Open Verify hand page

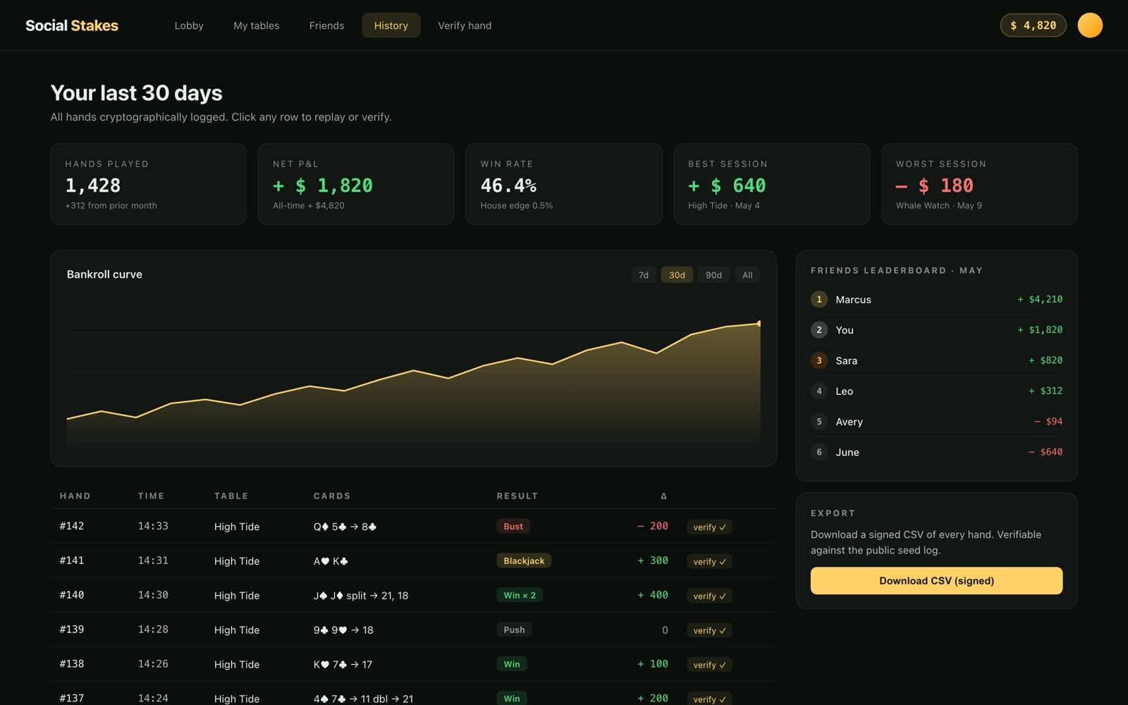pyautogui.click(x=465, y=25)
